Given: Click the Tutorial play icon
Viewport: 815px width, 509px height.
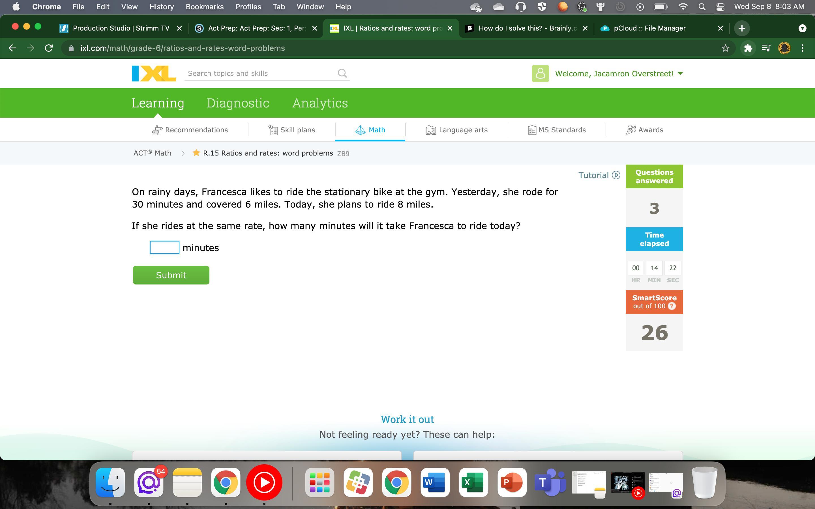Looking at the screenshot, I should coord(616,175).
